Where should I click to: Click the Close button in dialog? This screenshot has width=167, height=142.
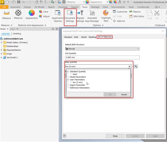(115, 136)
